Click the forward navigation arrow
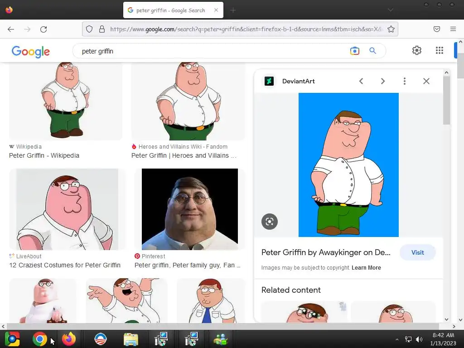Screen dimensions: 464x348 click(x=27, y=29)
